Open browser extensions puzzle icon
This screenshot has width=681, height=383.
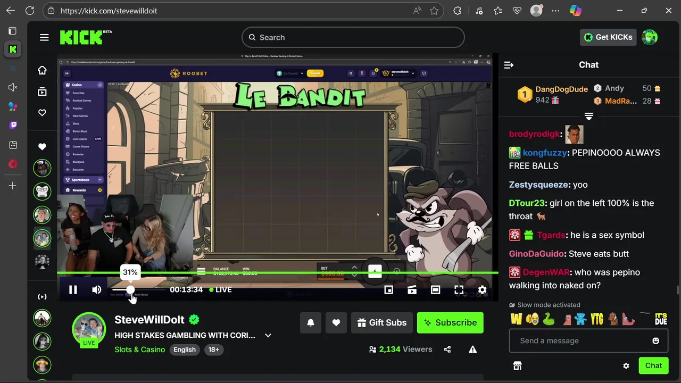pyautogui.click(x=457, y=11)
